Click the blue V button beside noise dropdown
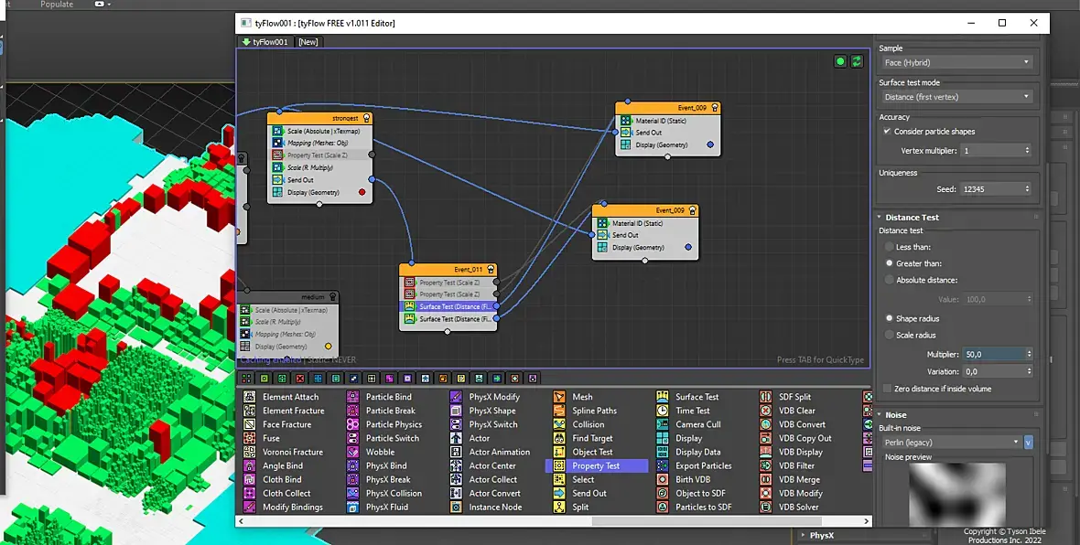This screenshot has width=1080, height=545. pyautogui.click(x=1029, y=443)
